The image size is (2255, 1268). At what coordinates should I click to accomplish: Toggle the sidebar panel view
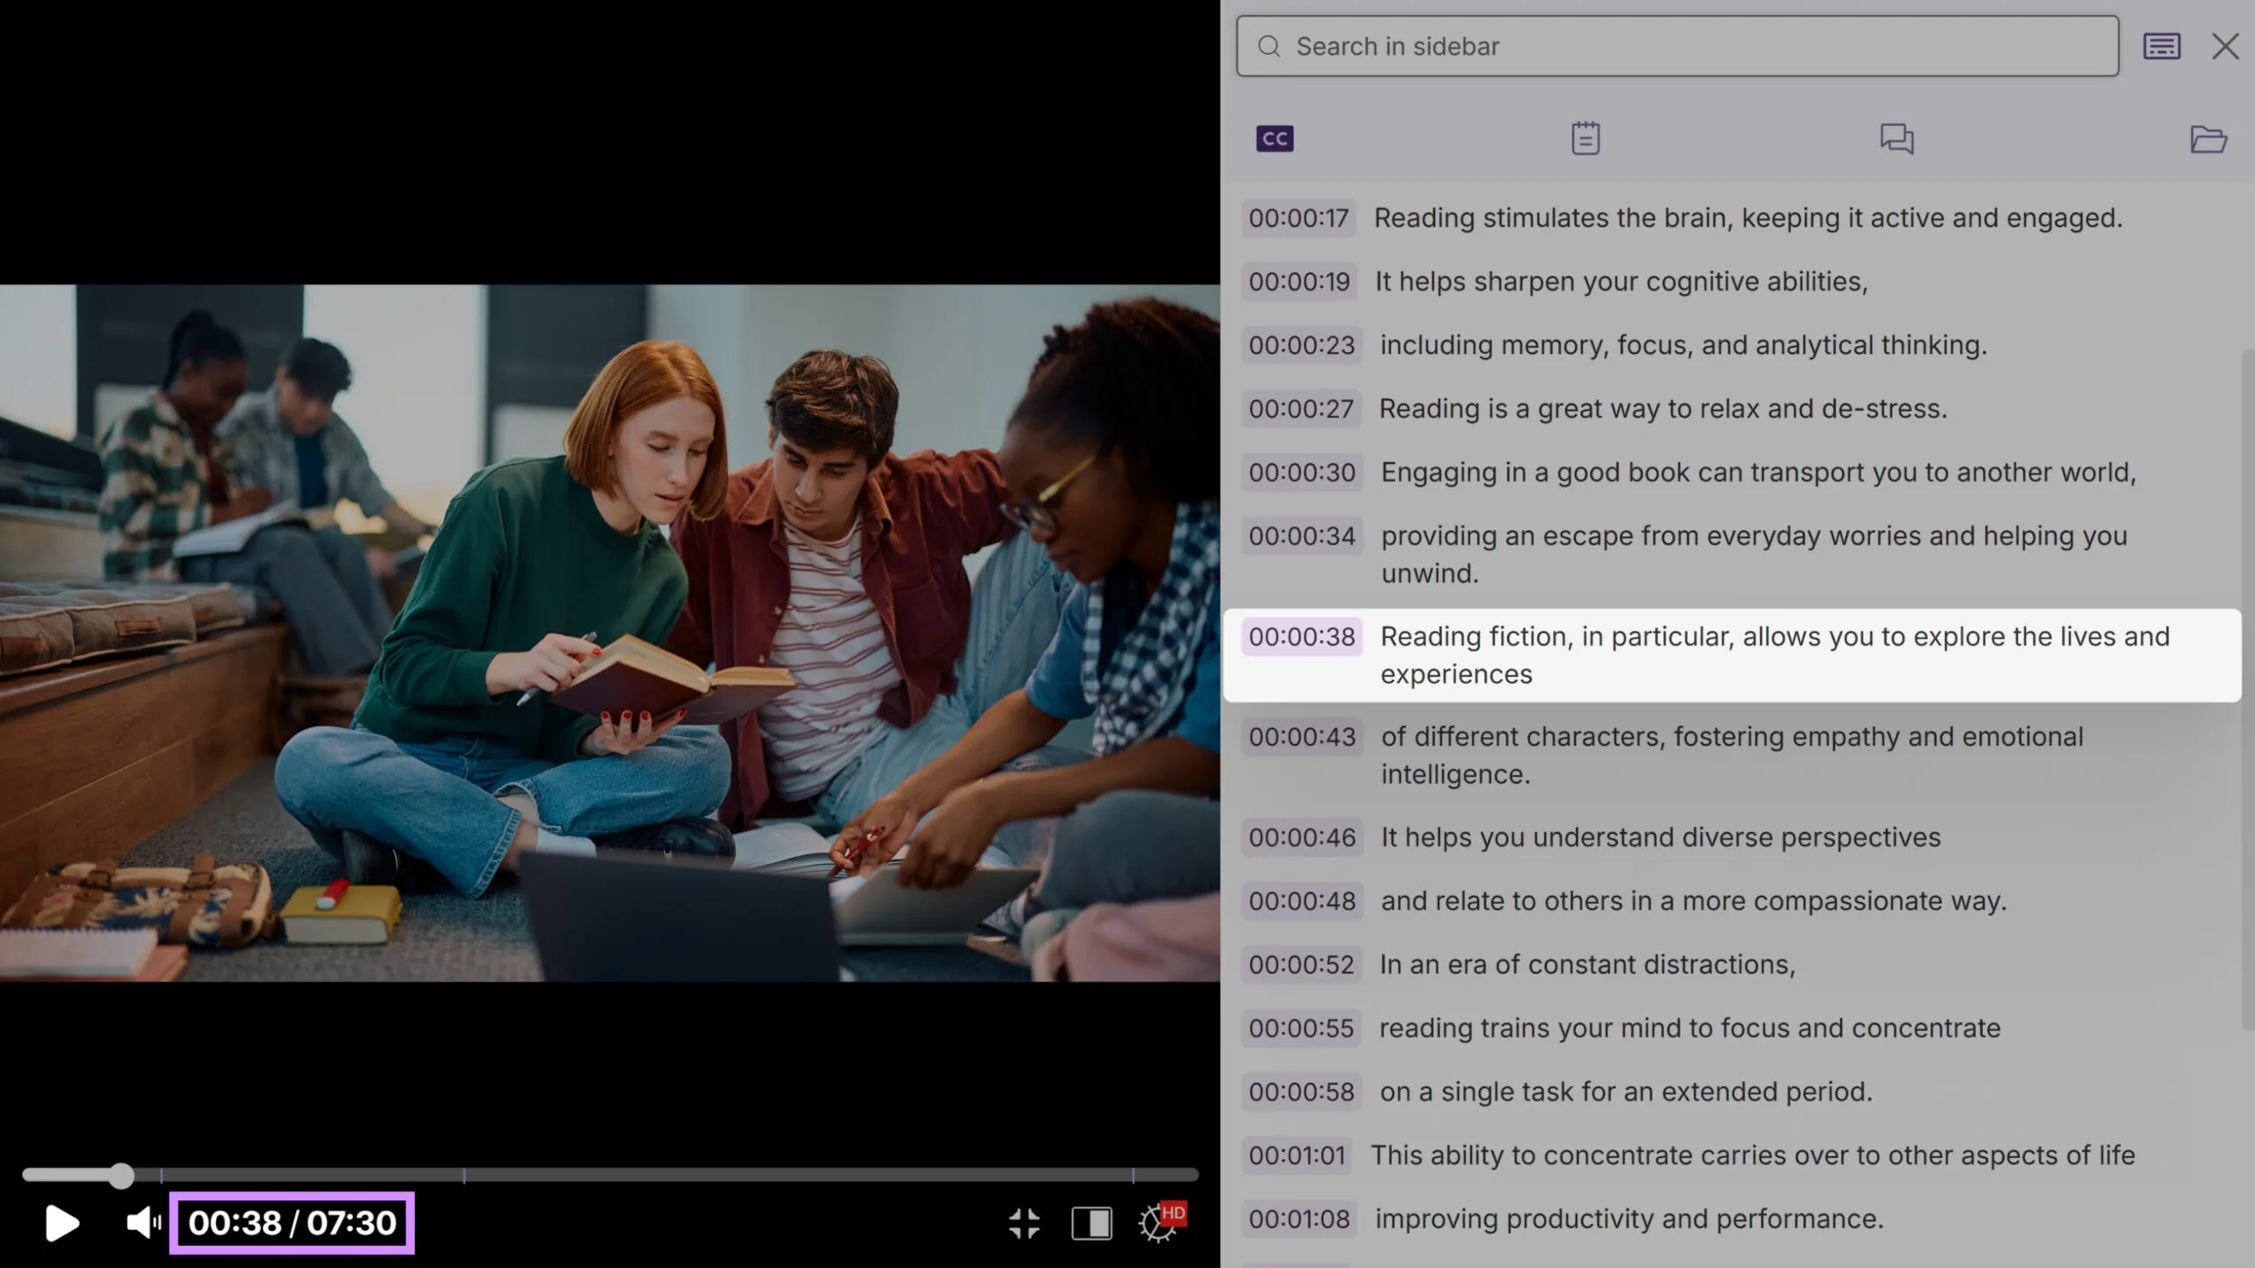click(x=1091, y=1223)
